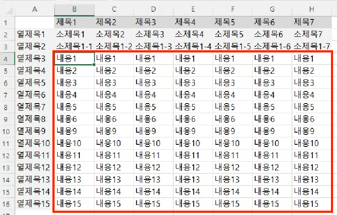337x215 pixels.
Task: Click cell containing 제목5
Action: point(233,22)
